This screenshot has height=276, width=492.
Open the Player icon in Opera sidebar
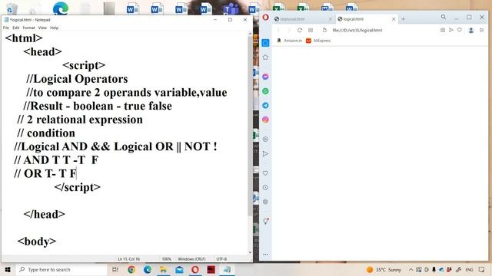tap(265, 139)
